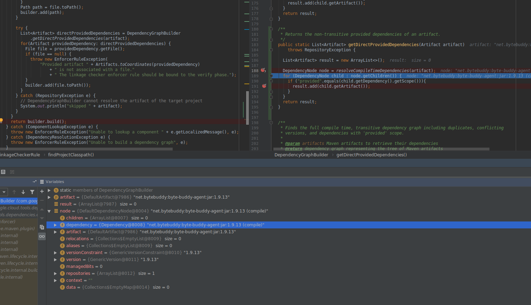The width and height of the screenshot is (531, 305).
Task: Click the table layout icon above the debug panel
Action: click(3, 172)
